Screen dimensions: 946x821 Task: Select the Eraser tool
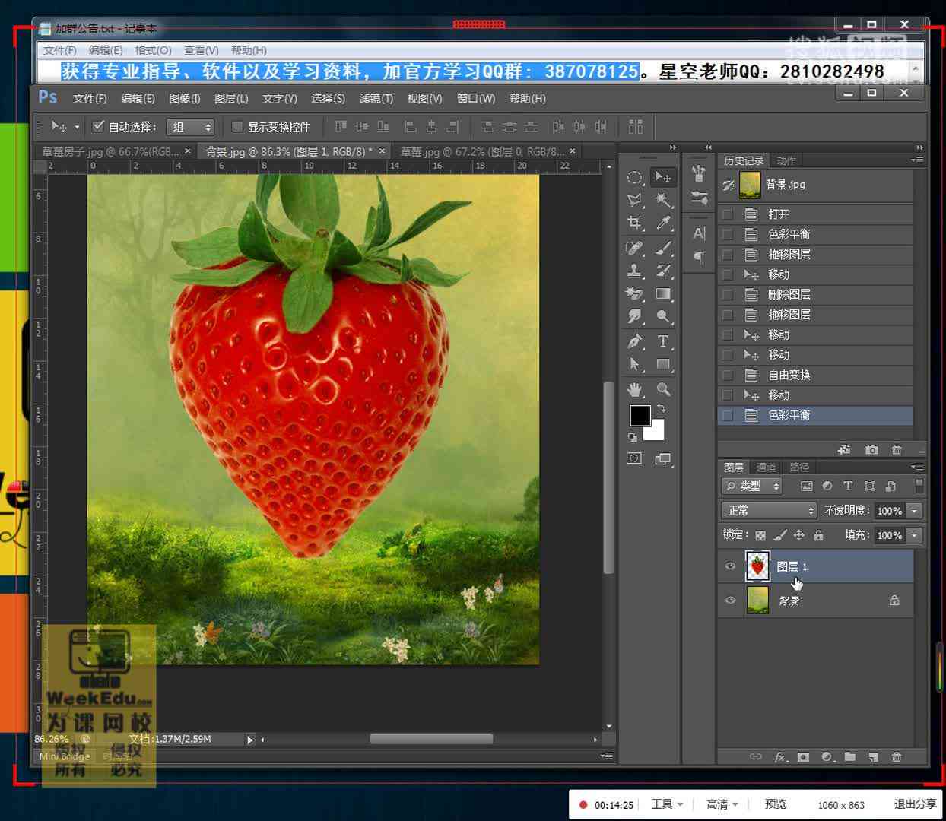click(634, 293)
